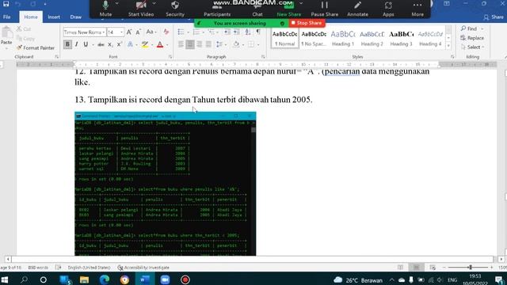Click New Share in Zoom toolbar
Image resolution: width=507 pixels, height=285 pixels.
pos(288,9)
